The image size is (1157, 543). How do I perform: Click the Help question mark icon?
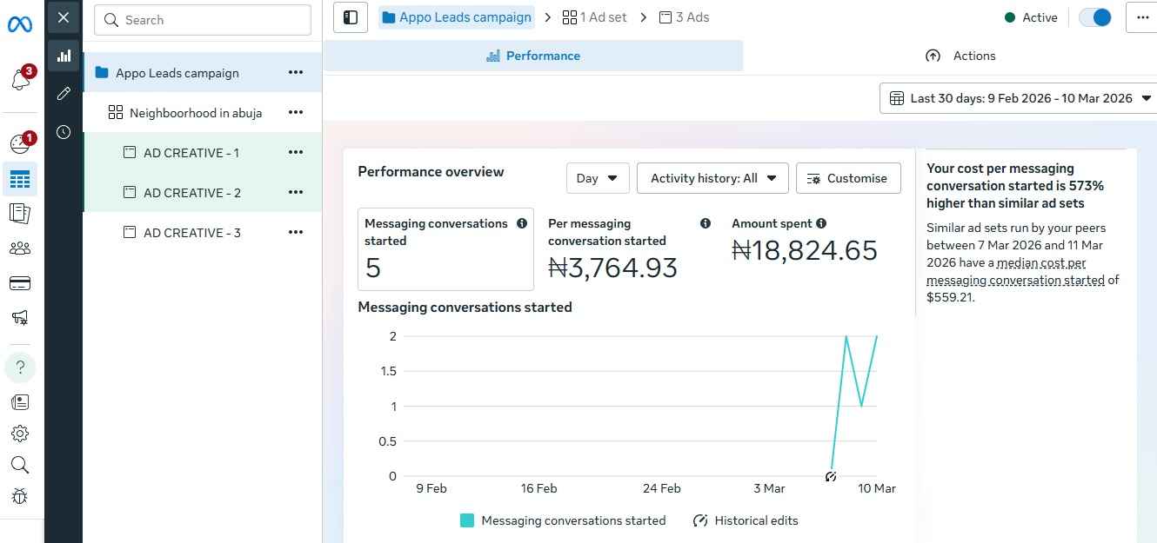tap(20, 368)
